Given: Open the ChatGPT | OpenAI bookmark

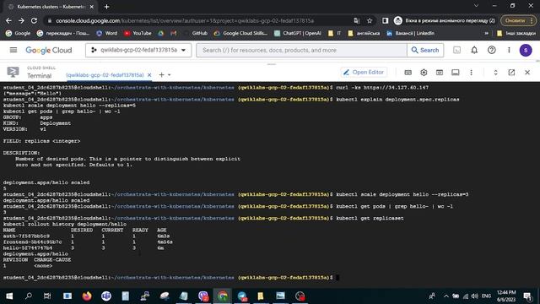Looking at the screenshot, I should 297,33.
